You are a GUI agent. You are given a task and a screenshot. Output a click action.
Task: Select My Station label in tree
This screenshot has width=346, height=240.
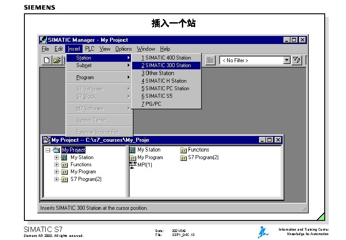point(82,157)
